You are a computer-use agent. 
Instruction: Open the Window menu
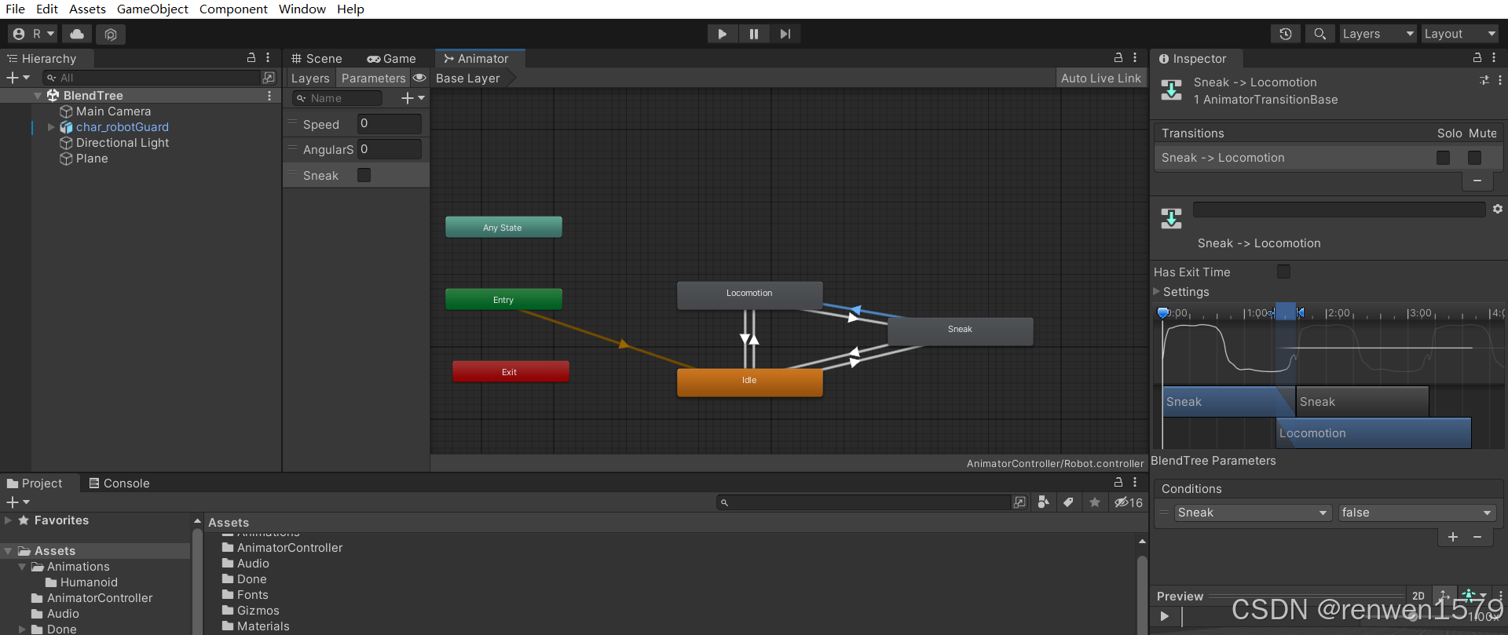tap(302, 9)
